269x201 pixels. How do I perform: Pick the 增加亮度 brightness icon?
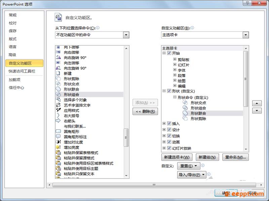(x=58, y=147)
